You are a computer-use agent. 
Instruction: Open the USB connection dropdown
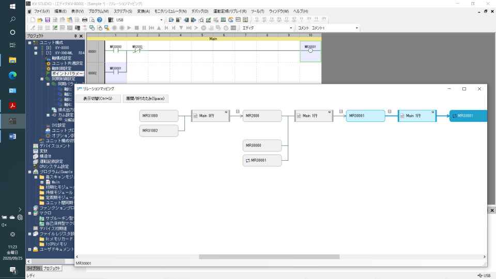click(x=161, y=20)
